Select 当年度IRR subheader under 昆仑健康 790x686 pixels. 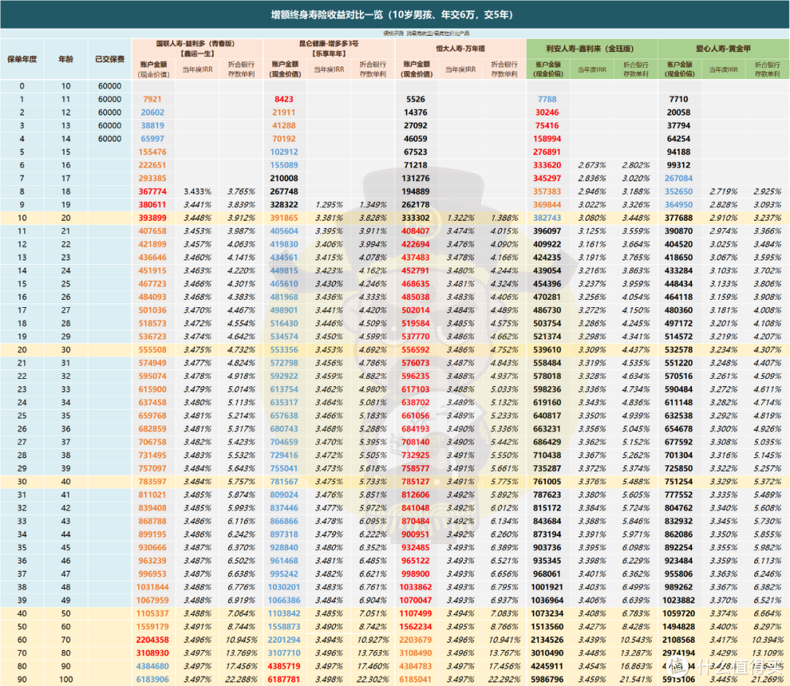coord(328,69)
